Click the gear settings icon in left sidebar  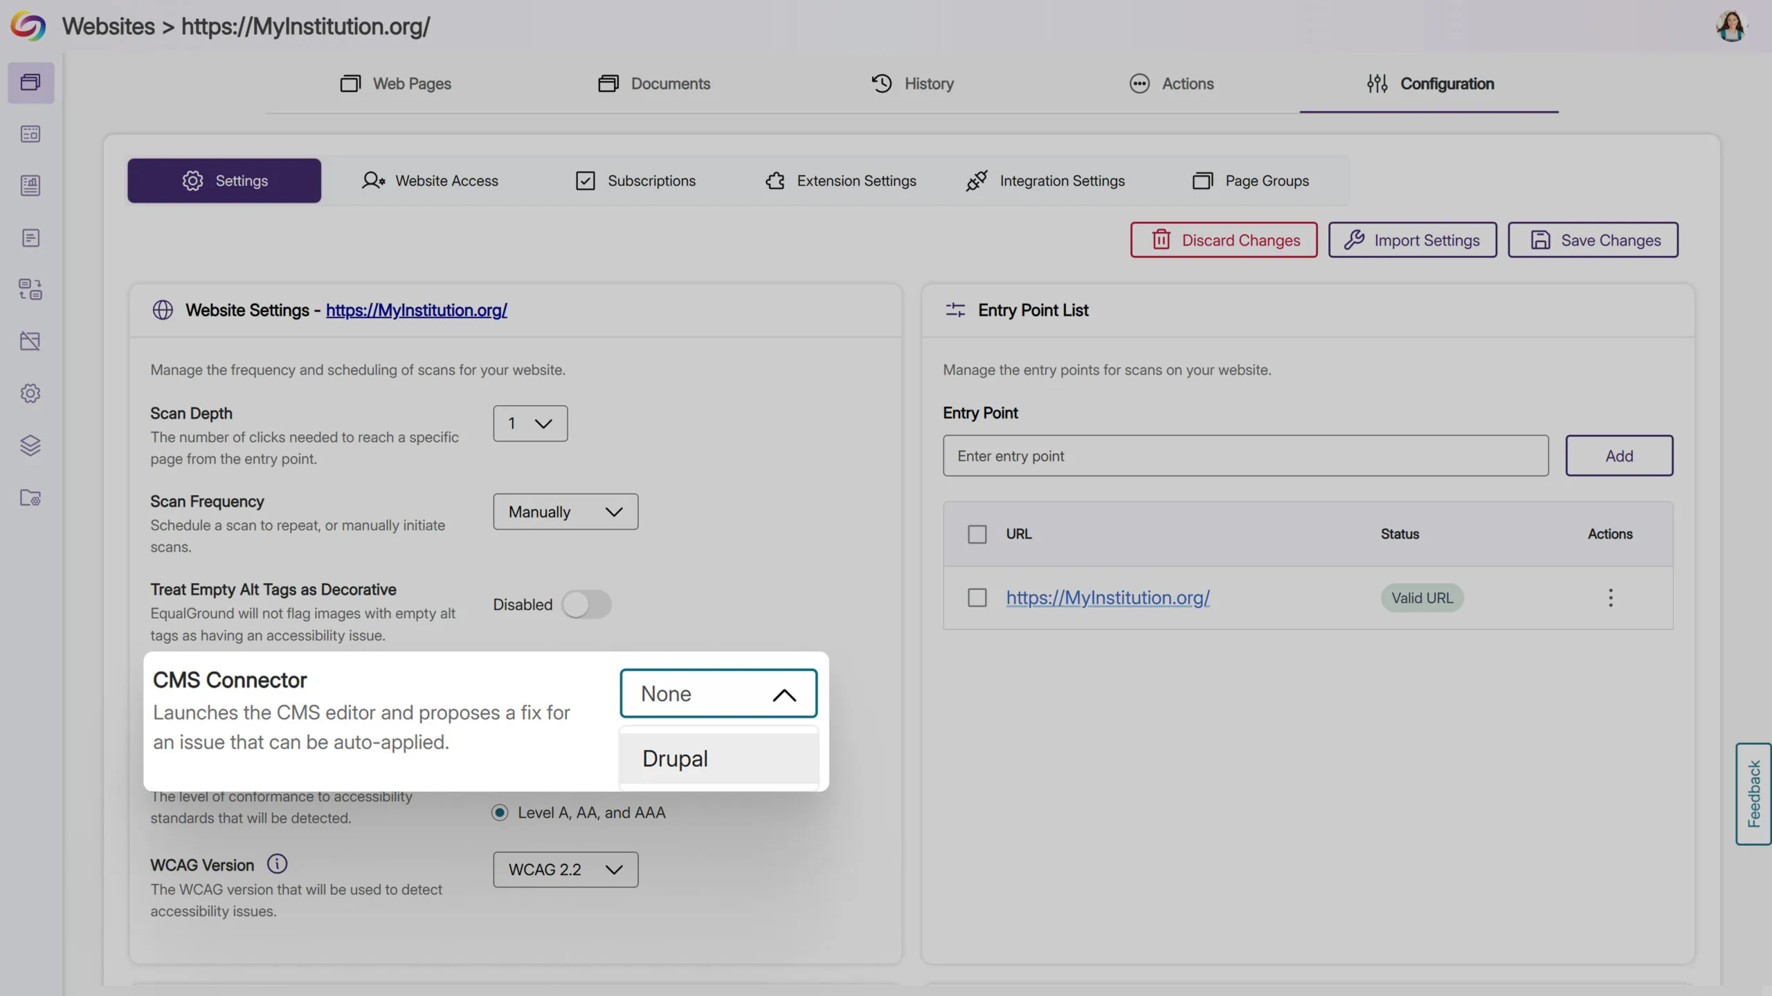click(x=30, y=393)
